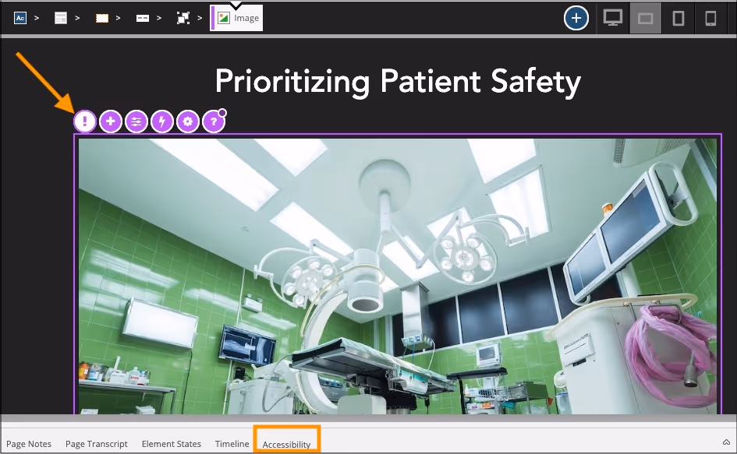Open the Accessibility tab
Image resolution: width=737 pixels, height=454 pixels.
(x=287, y=444)
